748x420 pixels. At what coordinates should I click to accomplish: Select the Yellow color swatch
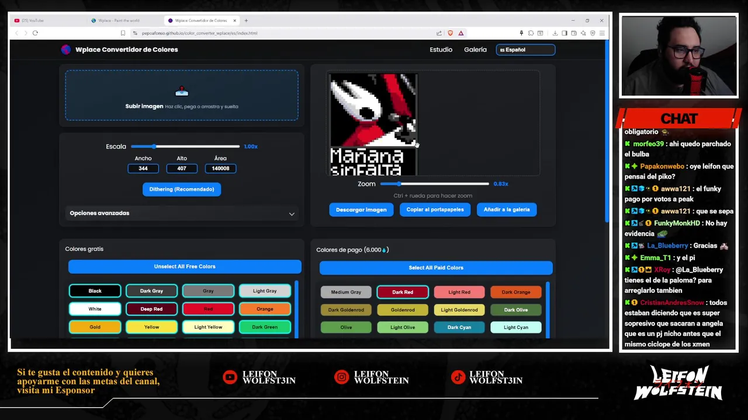pos(151,327)
